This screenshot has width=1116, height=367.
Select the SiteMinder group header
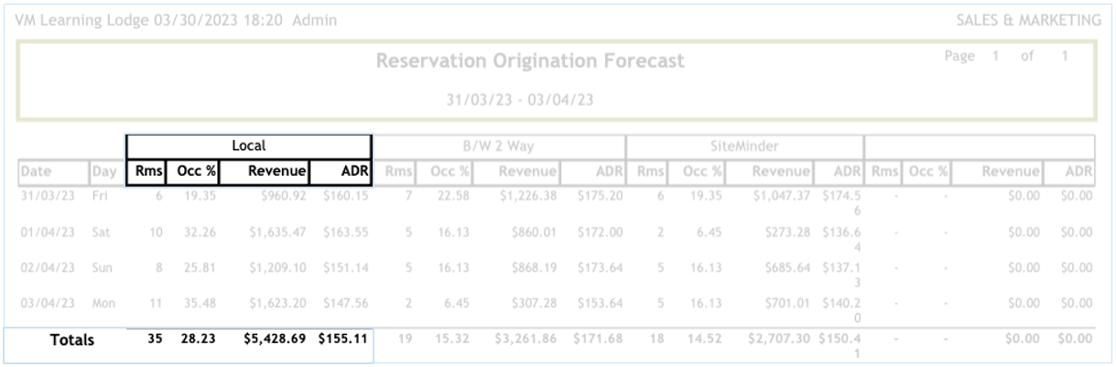pyautogui.click(x=744, y=146)
